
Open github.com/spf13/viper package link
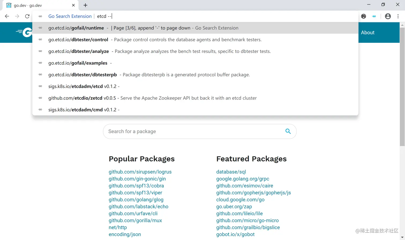(135, 193)
